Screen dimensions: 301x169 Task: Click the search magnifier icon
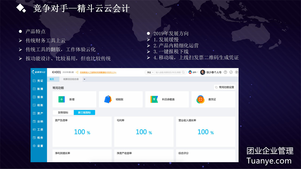pyautogui.click(x=183, y=72)
